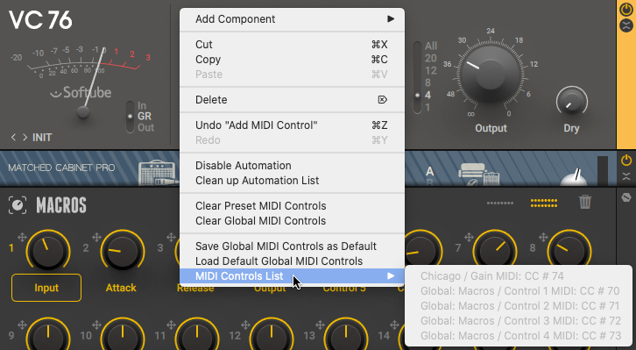Click macro knob 8
This screenshot has height=350, width=636.
click(x=569, y=251)
